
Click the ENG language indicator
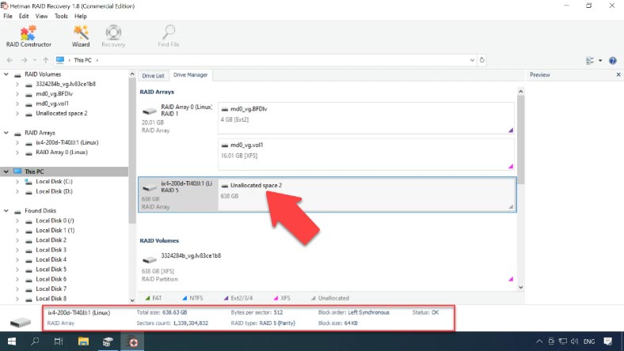pos(589,341)
